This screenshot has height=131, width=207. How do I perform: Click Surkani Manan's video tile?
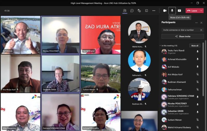pos(101,74)
